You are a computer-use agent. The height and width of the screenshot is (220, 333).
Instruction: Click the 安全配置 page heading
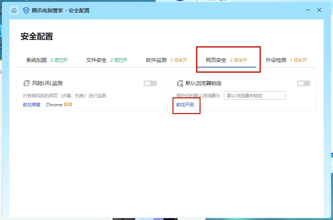37,37
